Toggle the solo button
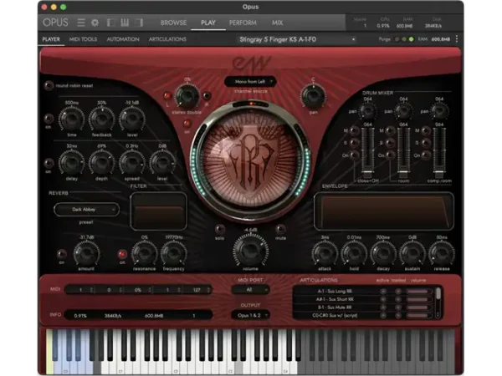Screen dimensions: 502x376 [x=219, y=229]
